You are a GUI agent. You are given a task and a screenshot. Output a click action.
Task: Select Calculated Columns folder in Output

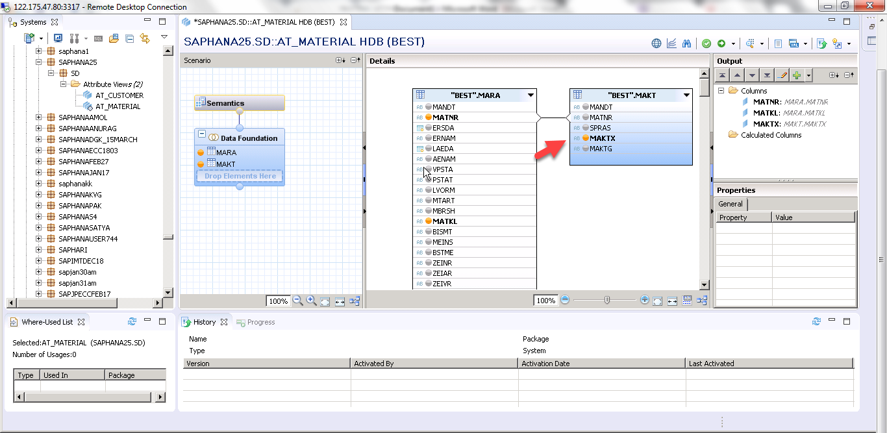[x=771, y=135]
